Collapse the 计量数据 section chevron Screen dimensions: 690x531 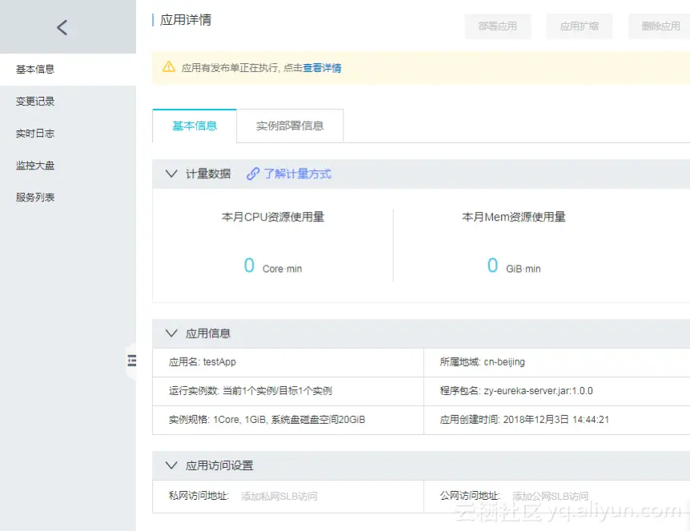(x=171, y=174)
